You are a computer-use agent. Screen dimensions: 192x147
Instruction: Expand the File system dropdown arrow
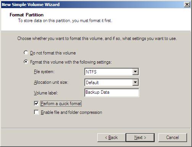[x=135, y=72]
